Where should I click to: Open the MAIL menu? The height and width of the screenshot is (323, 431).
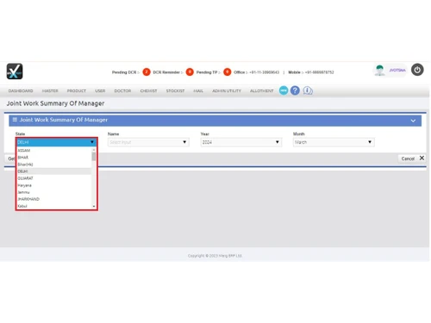[x=198, y=90]
